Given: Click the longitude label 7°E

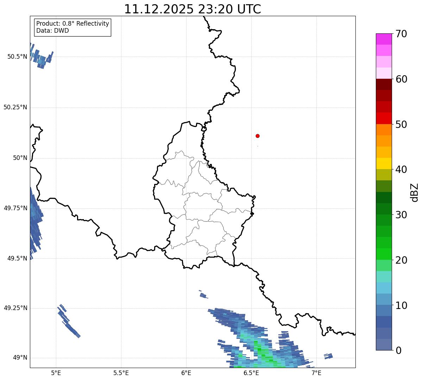Looking at the screenshot, I should pyautogui.click(x=316, y=373).
